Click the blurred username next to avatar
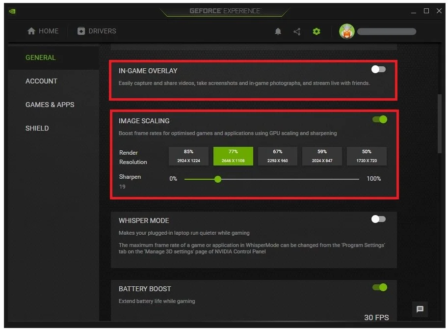Screen dimensions: 448x330 pyautogui.click(x=387, y=31)
